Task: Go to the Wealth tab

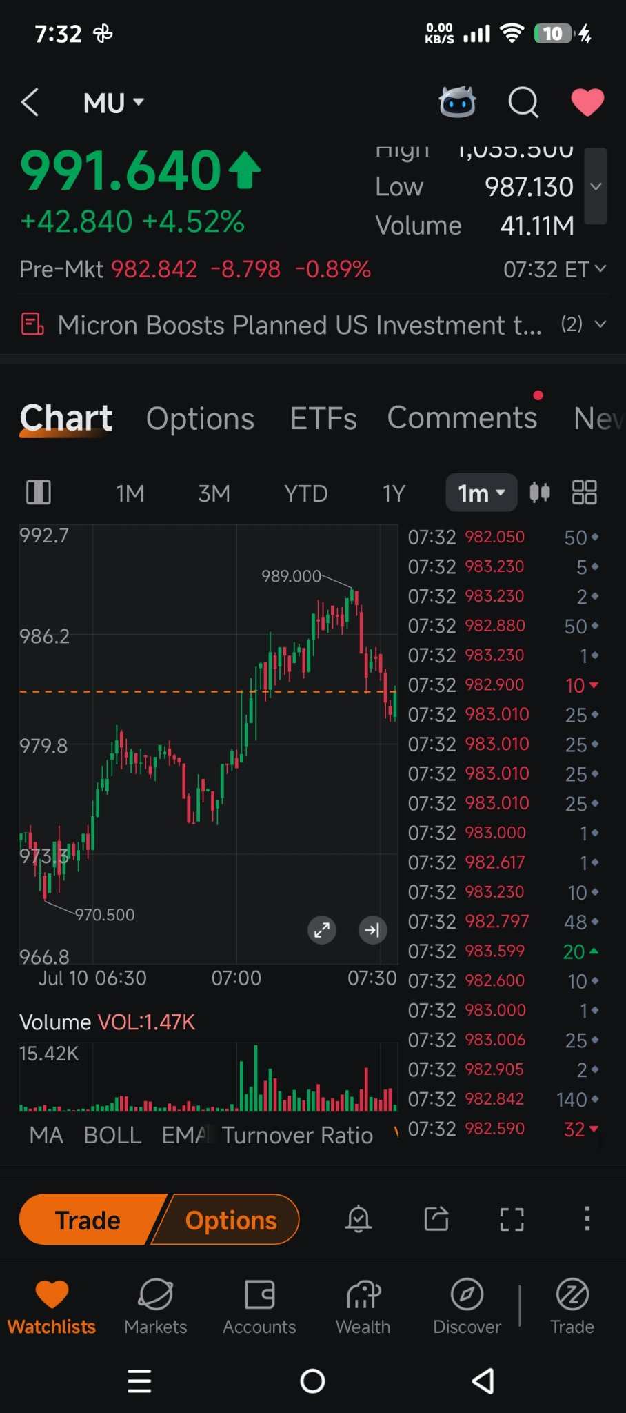Action: click(x=363, y=1306)
